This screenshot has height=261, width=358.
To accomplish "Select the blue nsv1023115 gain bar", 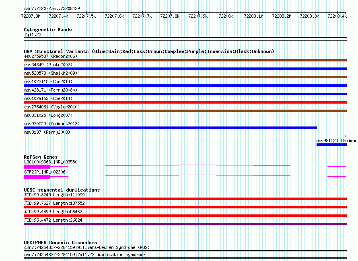I will pyautogui.click(x=185, y=86).
